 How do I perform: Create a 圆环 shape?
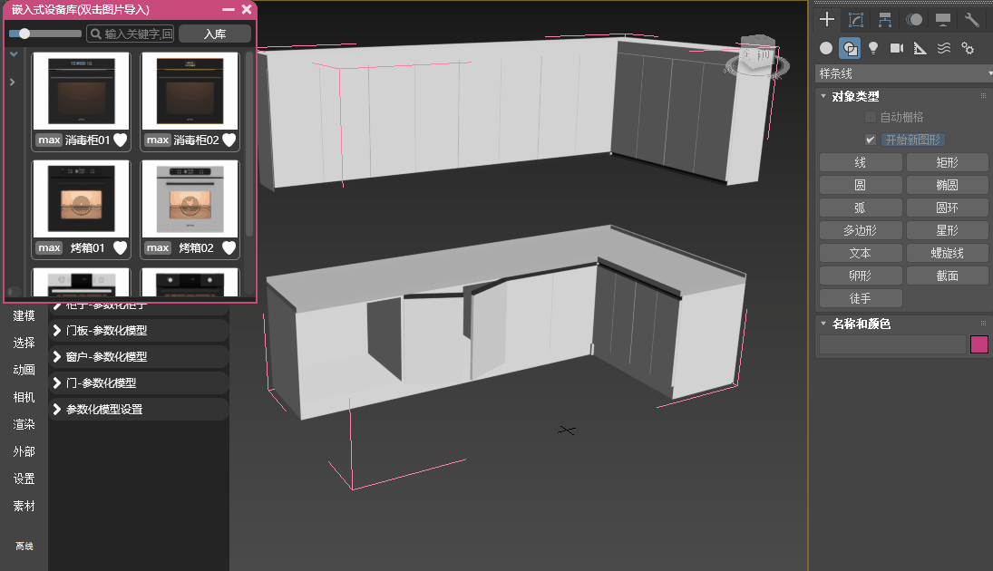[x=948, y=208]
